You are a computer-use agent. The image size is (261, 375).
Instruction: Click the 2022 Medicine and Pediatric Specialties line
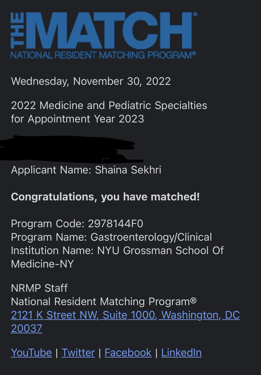click(109, 105)
